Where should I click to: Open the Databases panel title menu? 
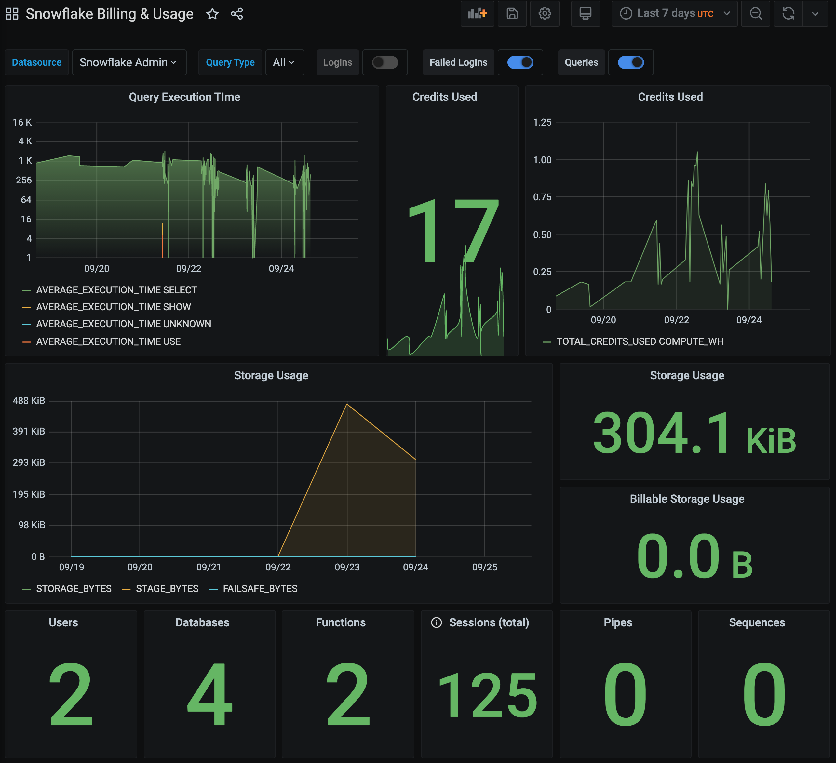[202, 622]
